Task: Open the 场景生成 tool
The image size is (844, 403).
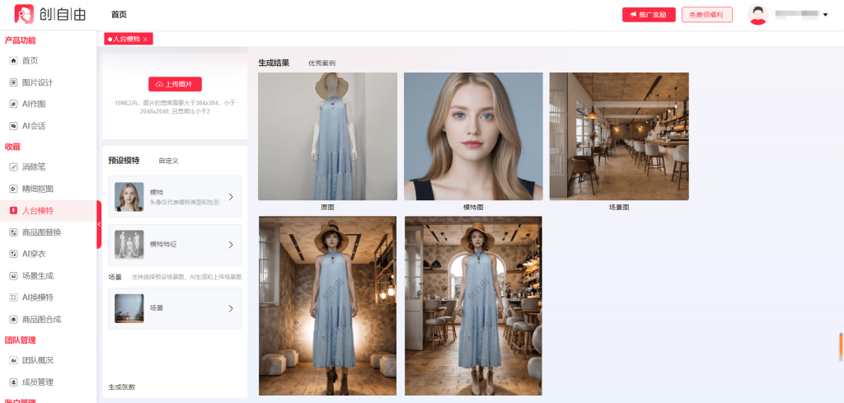Action: click(13, 275)
